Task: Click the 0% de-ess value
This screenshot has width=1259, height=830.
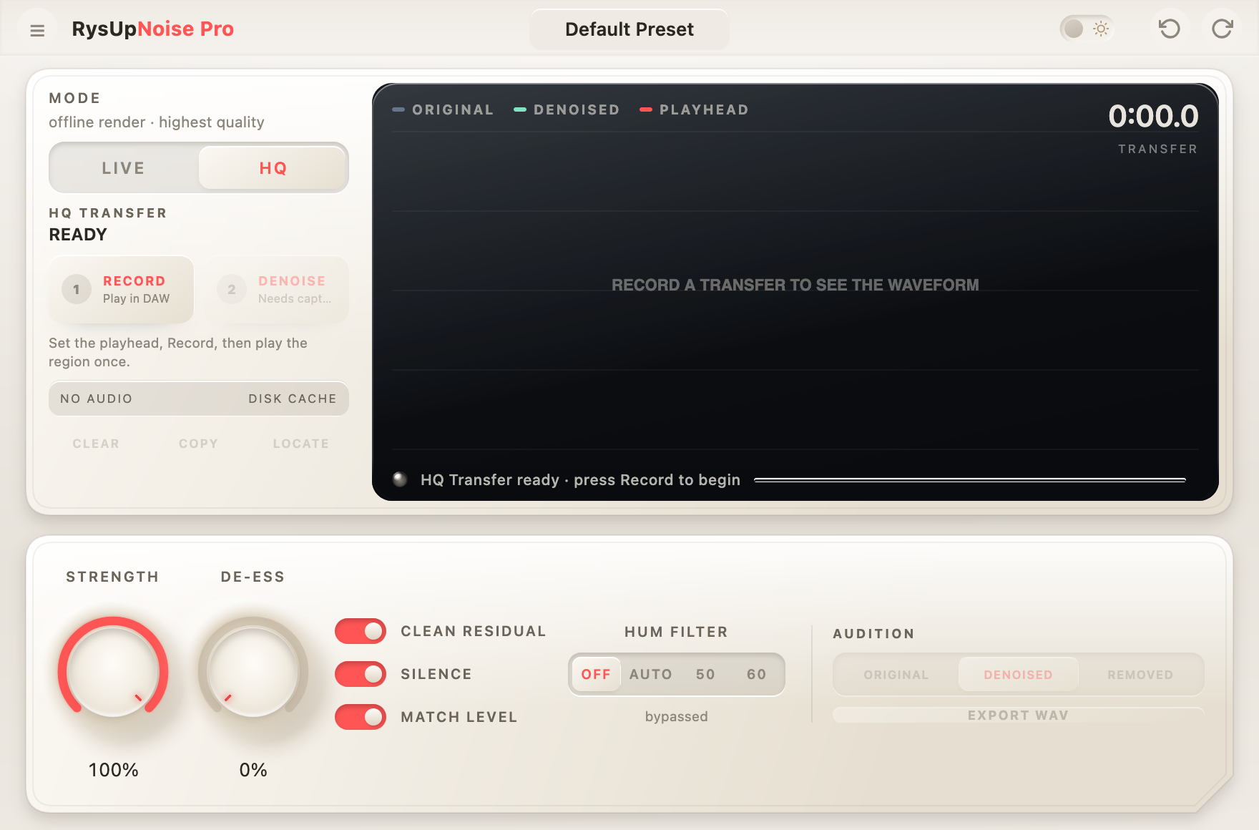Action: pos(253,770)
